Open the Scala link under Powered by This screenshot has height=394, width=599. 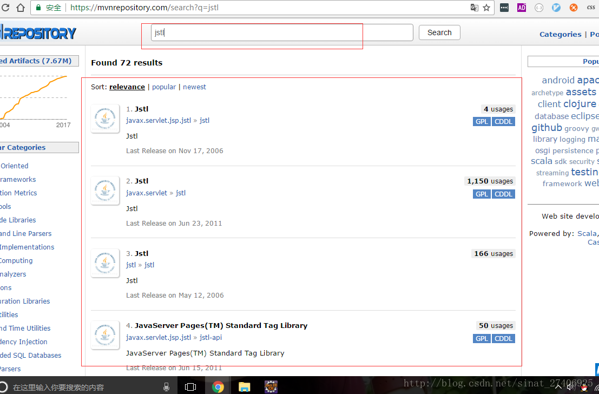coord(587,233)
